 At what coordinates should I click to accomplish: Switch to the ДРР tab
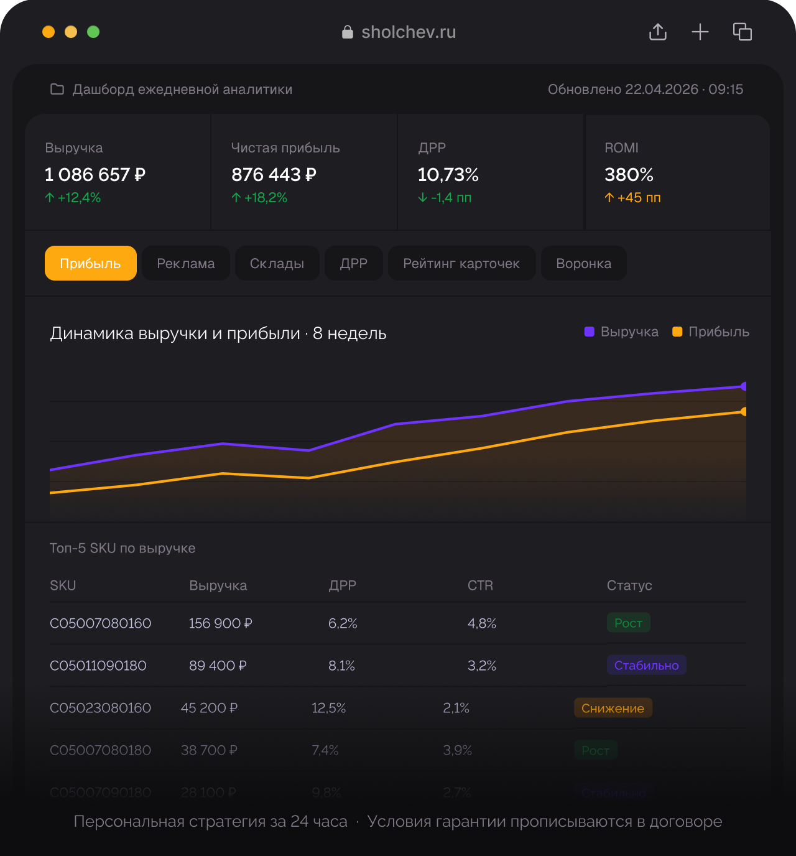coord(354,263)
